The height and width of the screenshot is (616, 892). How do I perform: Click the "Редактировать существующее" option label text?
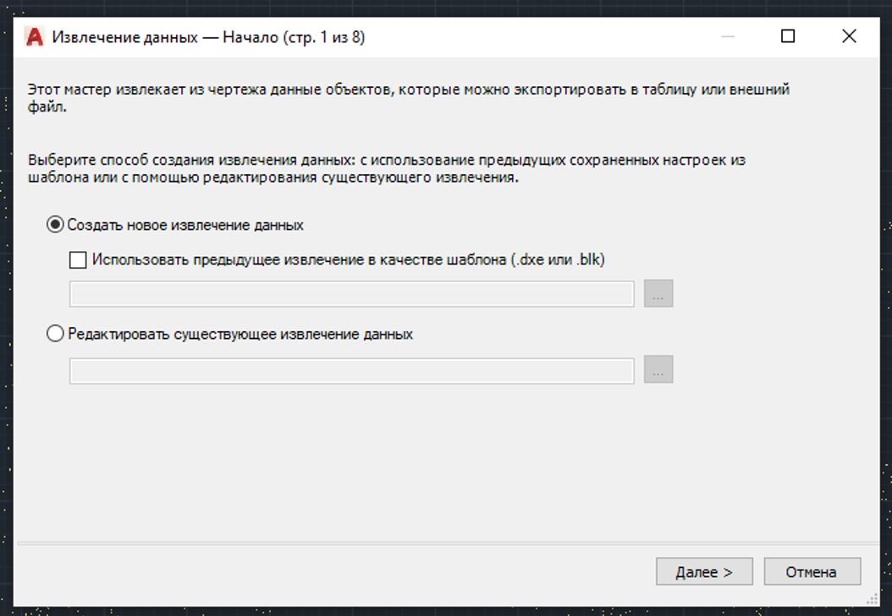click(x=240, y=334)
